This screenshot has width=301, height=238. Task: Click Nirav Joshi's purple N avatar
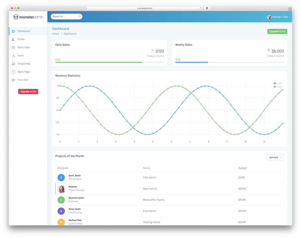point(61,211)
